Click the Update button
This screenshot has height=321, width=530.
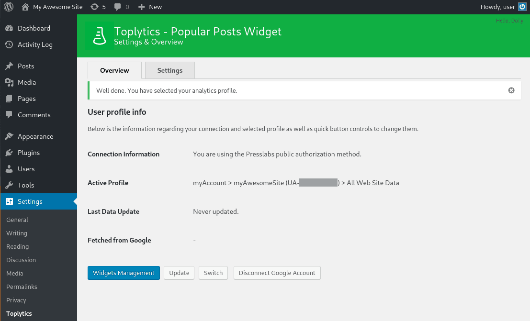[179, 273]
